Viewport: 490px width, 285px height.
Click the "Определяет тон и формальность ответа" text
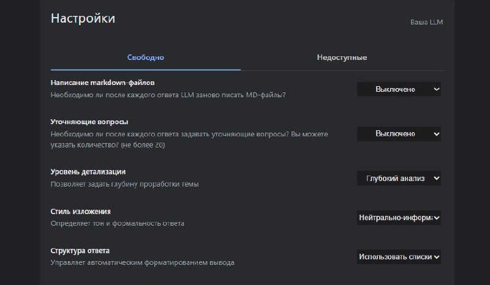pyautogui.click(x=117, y=223)
